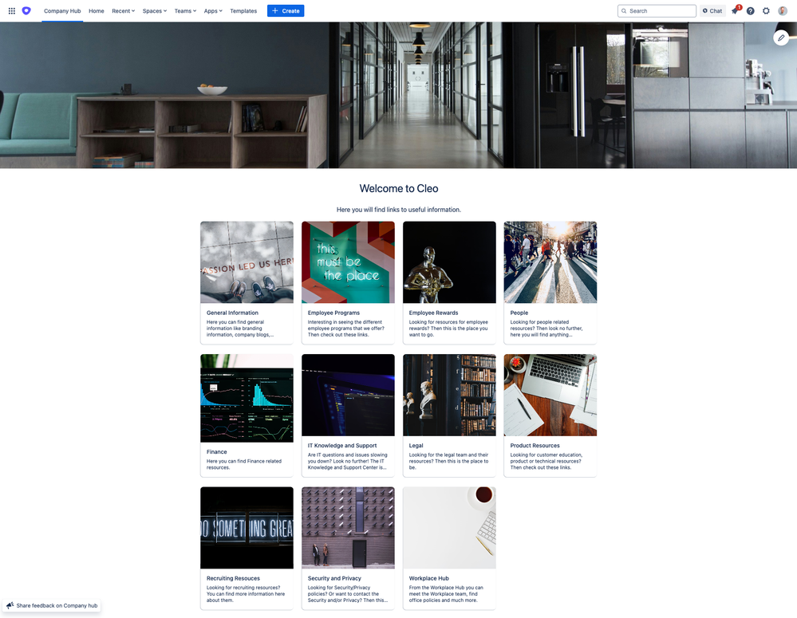Screen dimensions: 797x618
Task: Click 'Here you will find links' subtitle
Action: click(399, 210)
